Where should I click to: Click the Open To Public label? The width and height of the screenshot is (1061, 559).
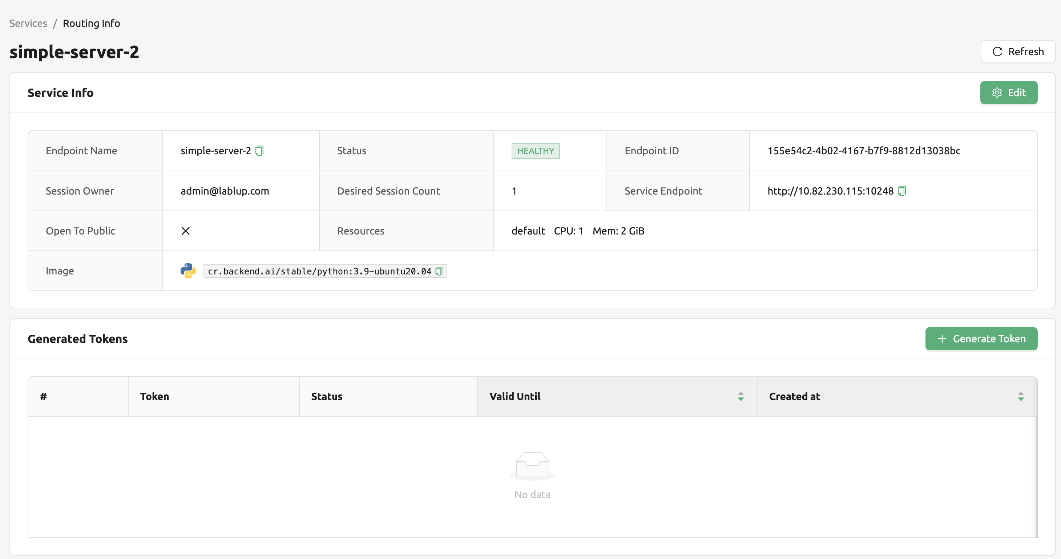pos(80,231)
